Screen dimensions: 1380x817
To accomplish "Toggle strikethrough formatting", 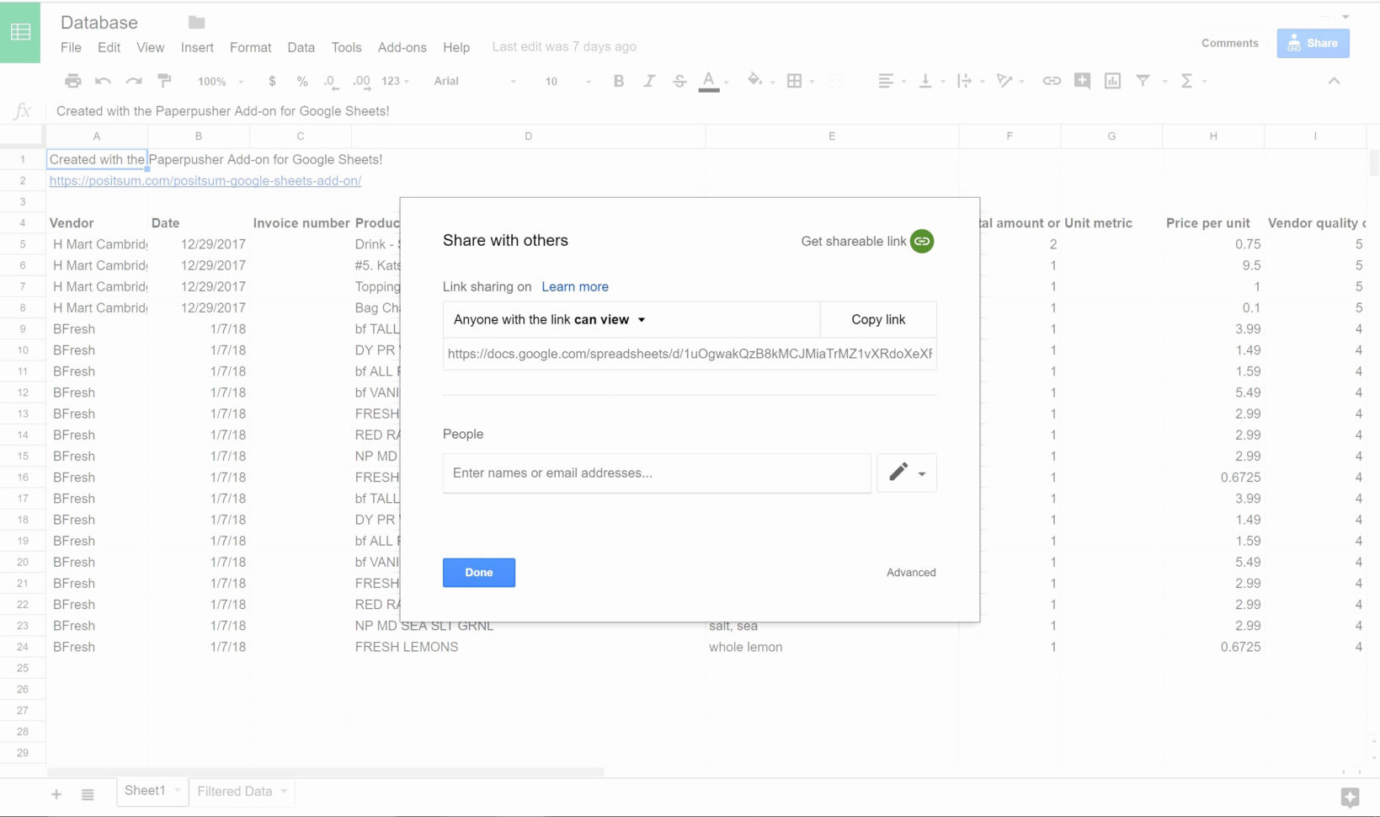I will point(679,81).
